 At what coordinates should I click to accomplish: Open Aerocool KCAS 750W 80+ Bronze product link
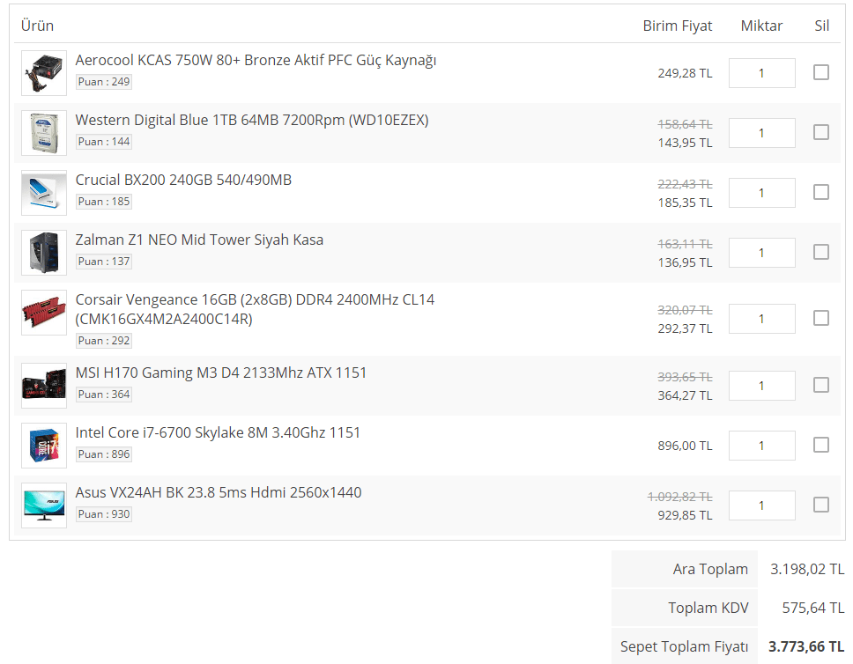(x=256, y=61)
